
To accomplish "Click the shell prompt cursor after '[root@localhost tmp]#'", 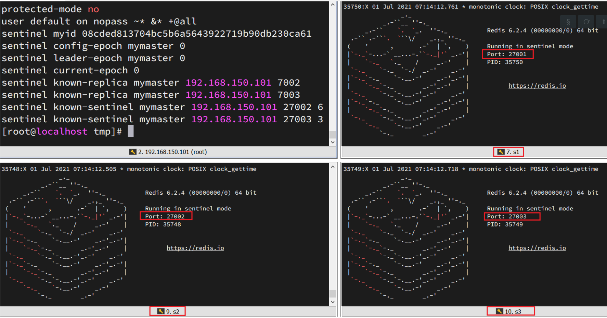I will coord(131,131).
